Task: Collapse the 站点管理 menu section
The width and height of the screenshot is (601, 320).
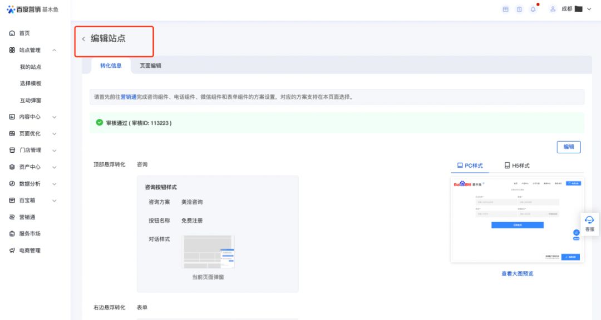Action: pos(54,51)
